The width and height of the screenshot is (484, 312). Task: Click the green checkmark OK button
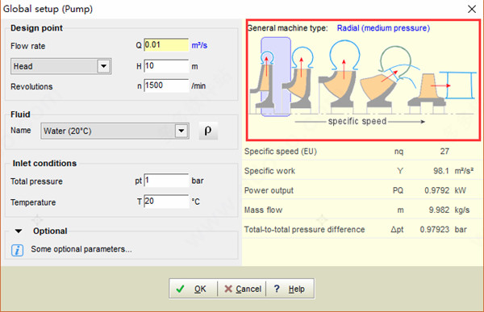point(193,289)
